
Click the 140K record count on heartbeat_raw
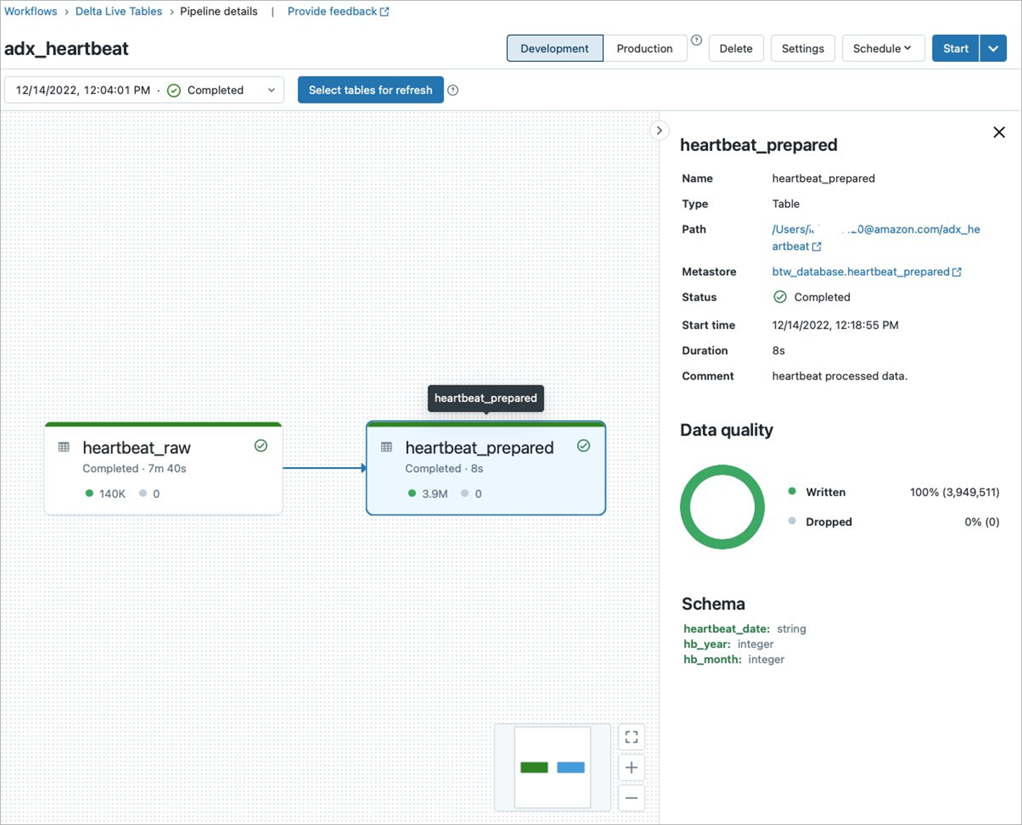pyautogui.click(x=112, y=494)
